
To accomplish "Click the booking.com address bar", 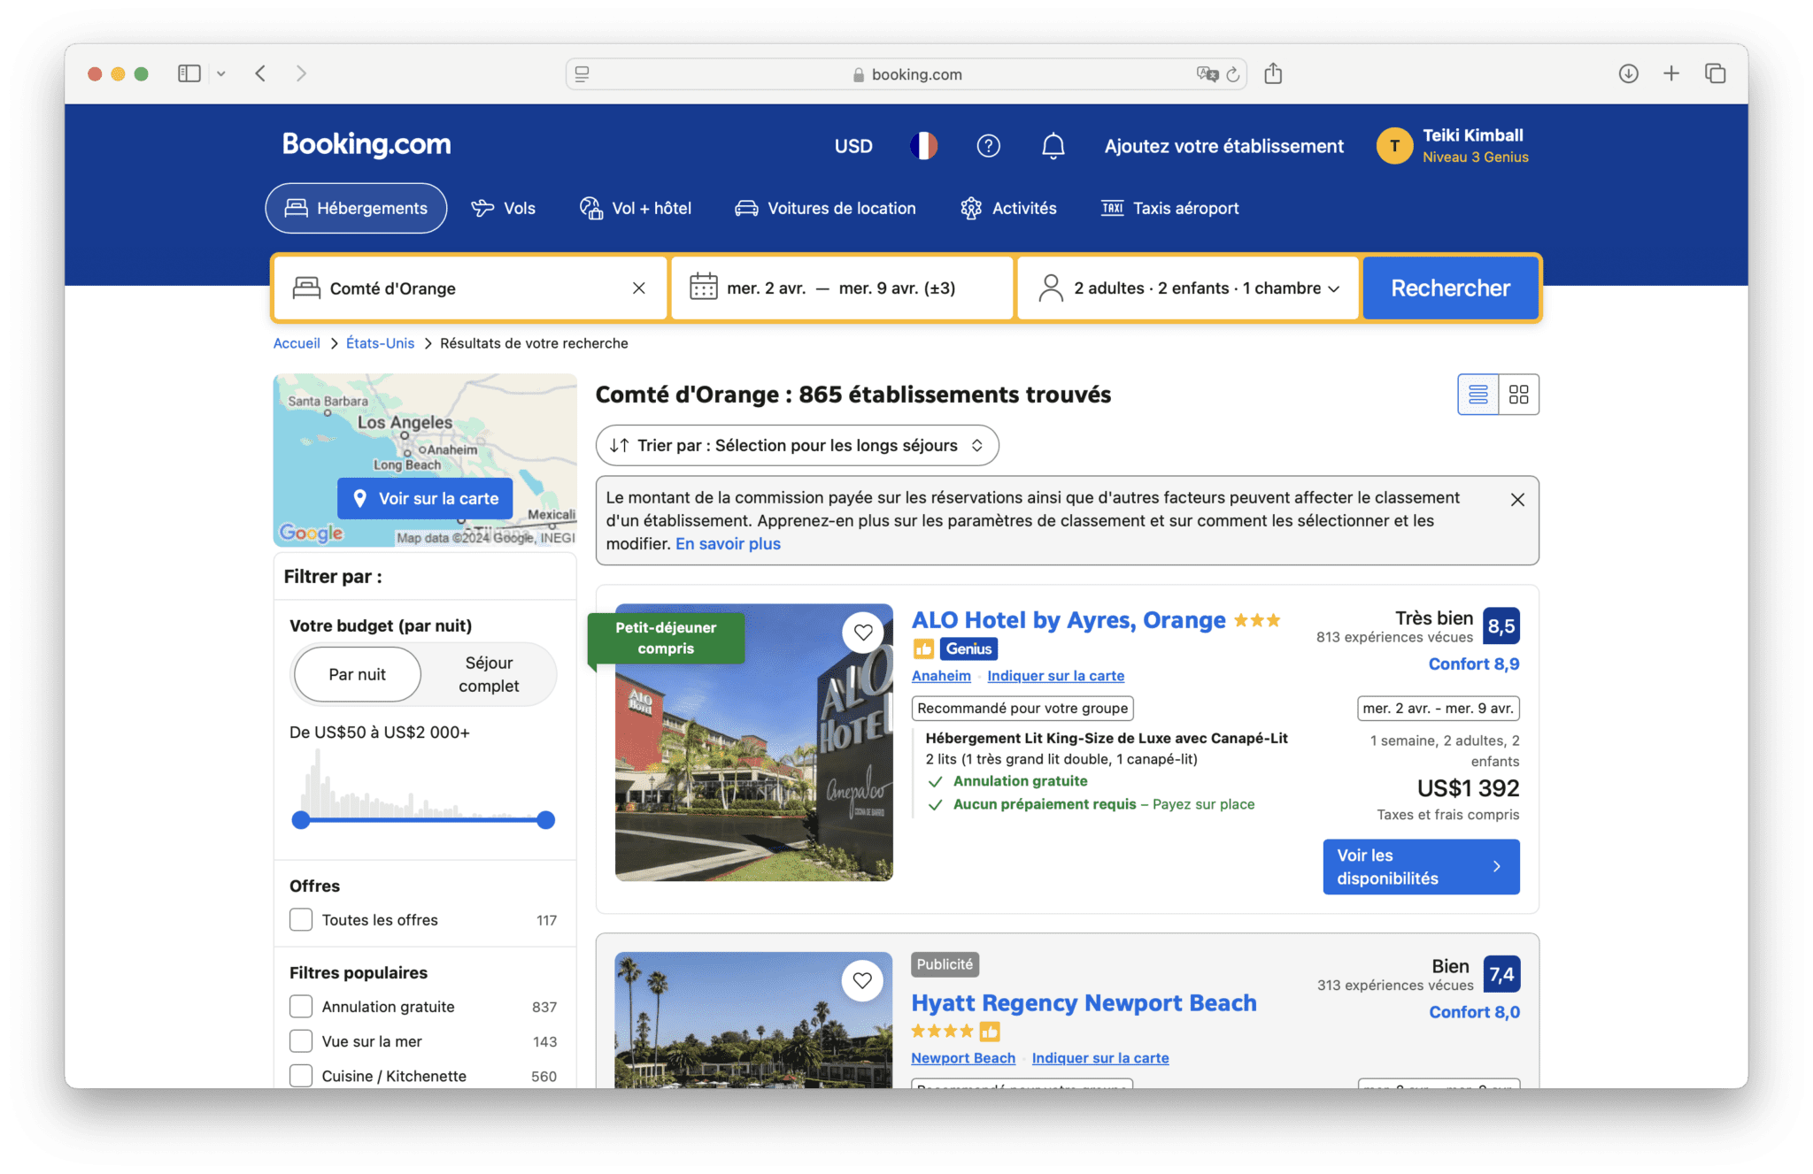I will tap(906, 74).
